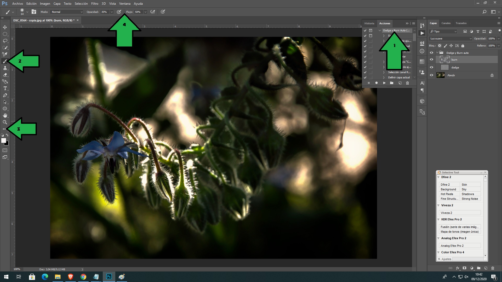Select the Brush tool

5,61
